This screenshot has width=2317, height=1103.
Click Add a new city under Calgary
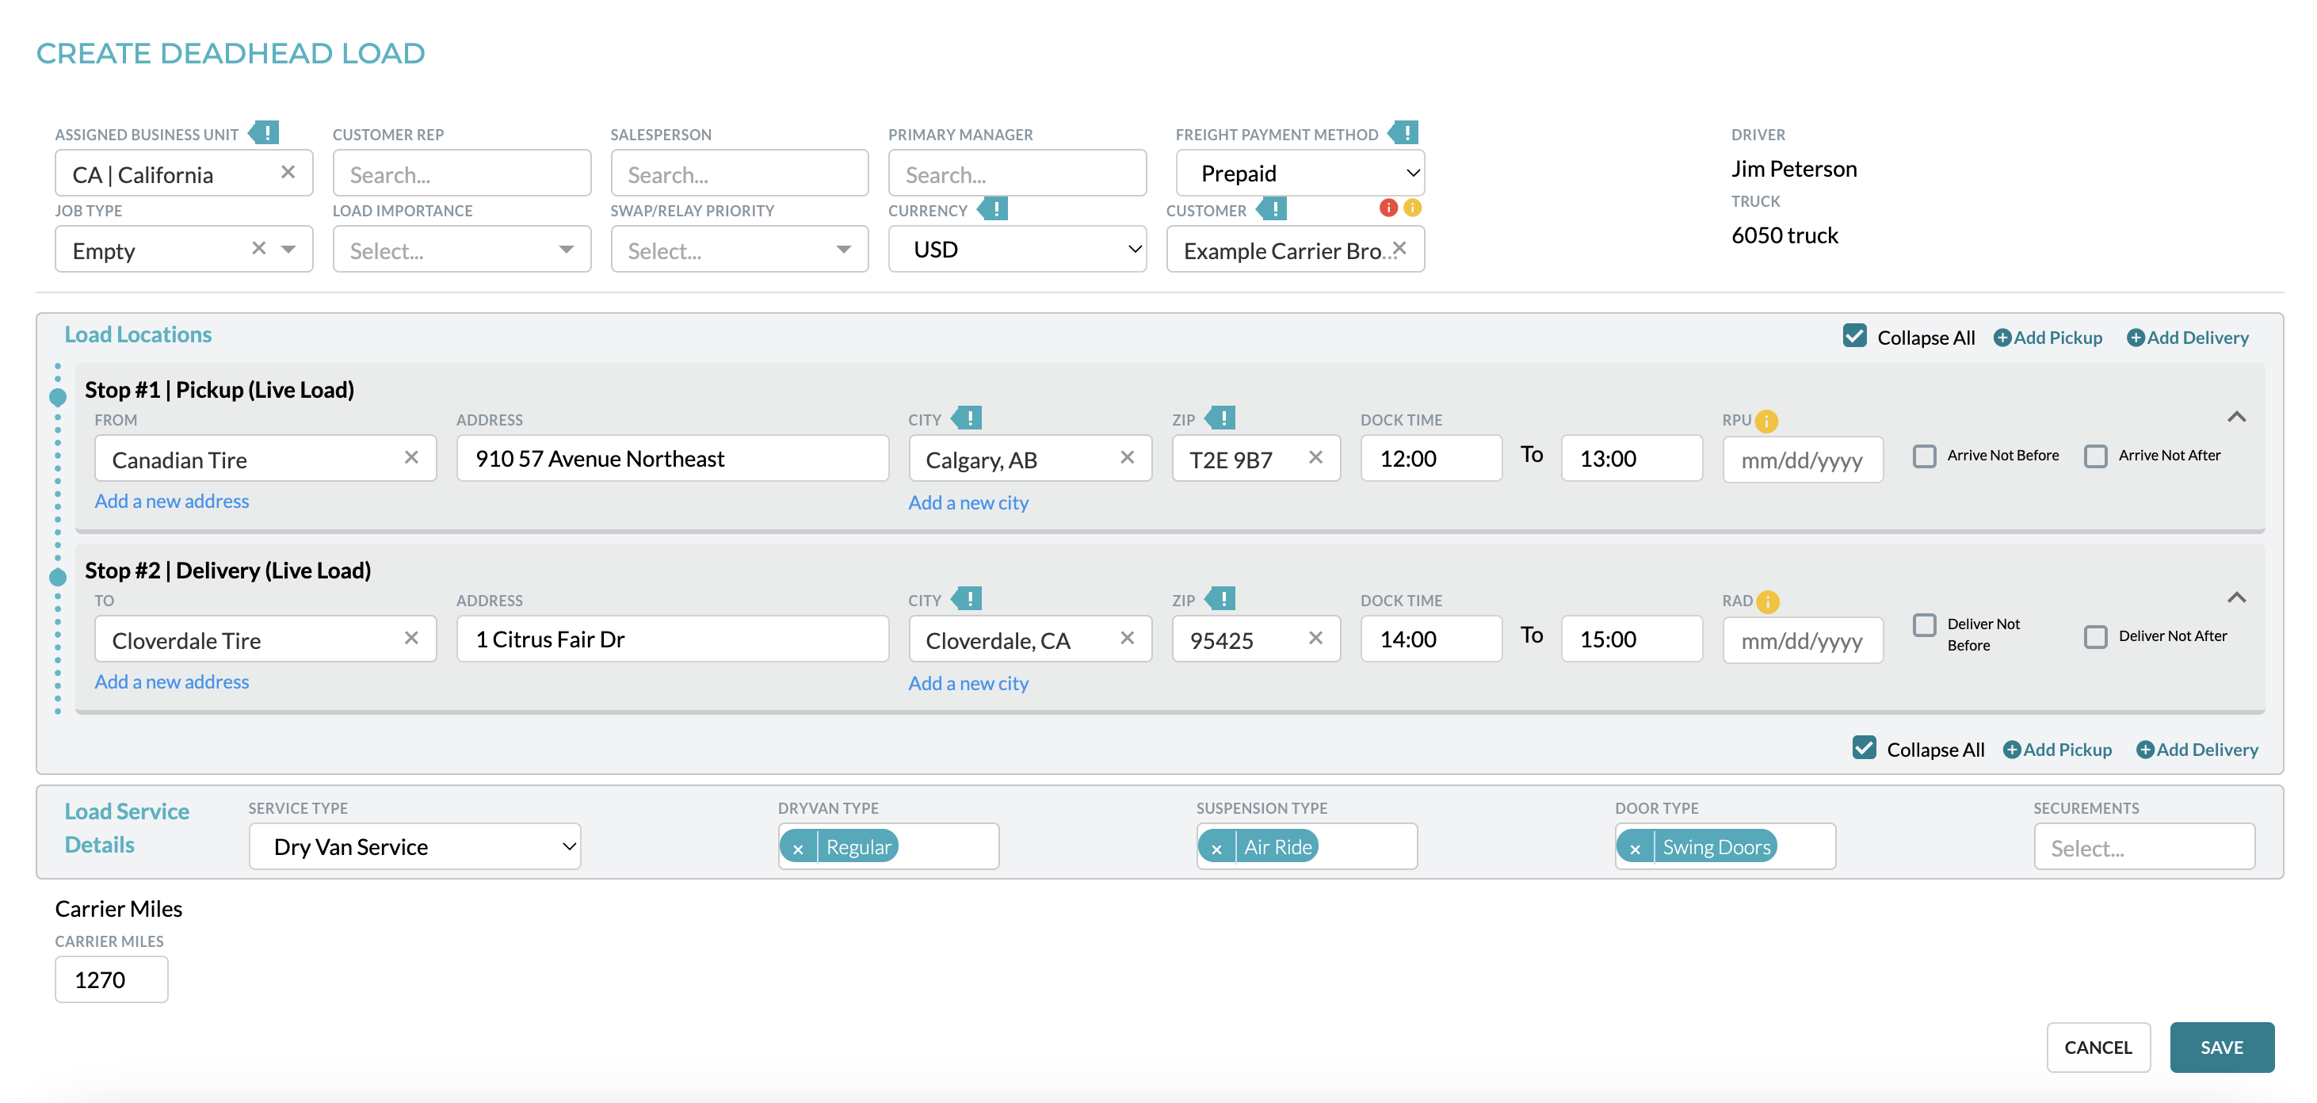[968, 503]
